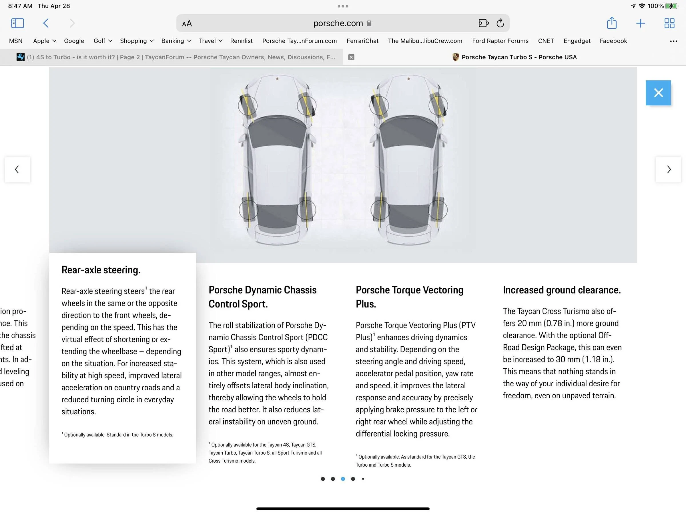The width and height of the screenshot is (686, 514).
Task: Select the Rear-axle steering card heading
Action: pyautogui.click(x=101, y=270)
